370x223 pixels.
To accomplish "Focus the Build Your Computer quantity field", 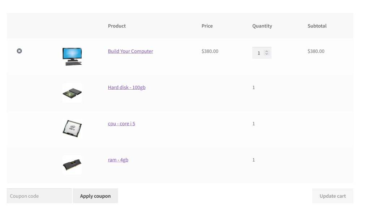I will coord(259,53).
